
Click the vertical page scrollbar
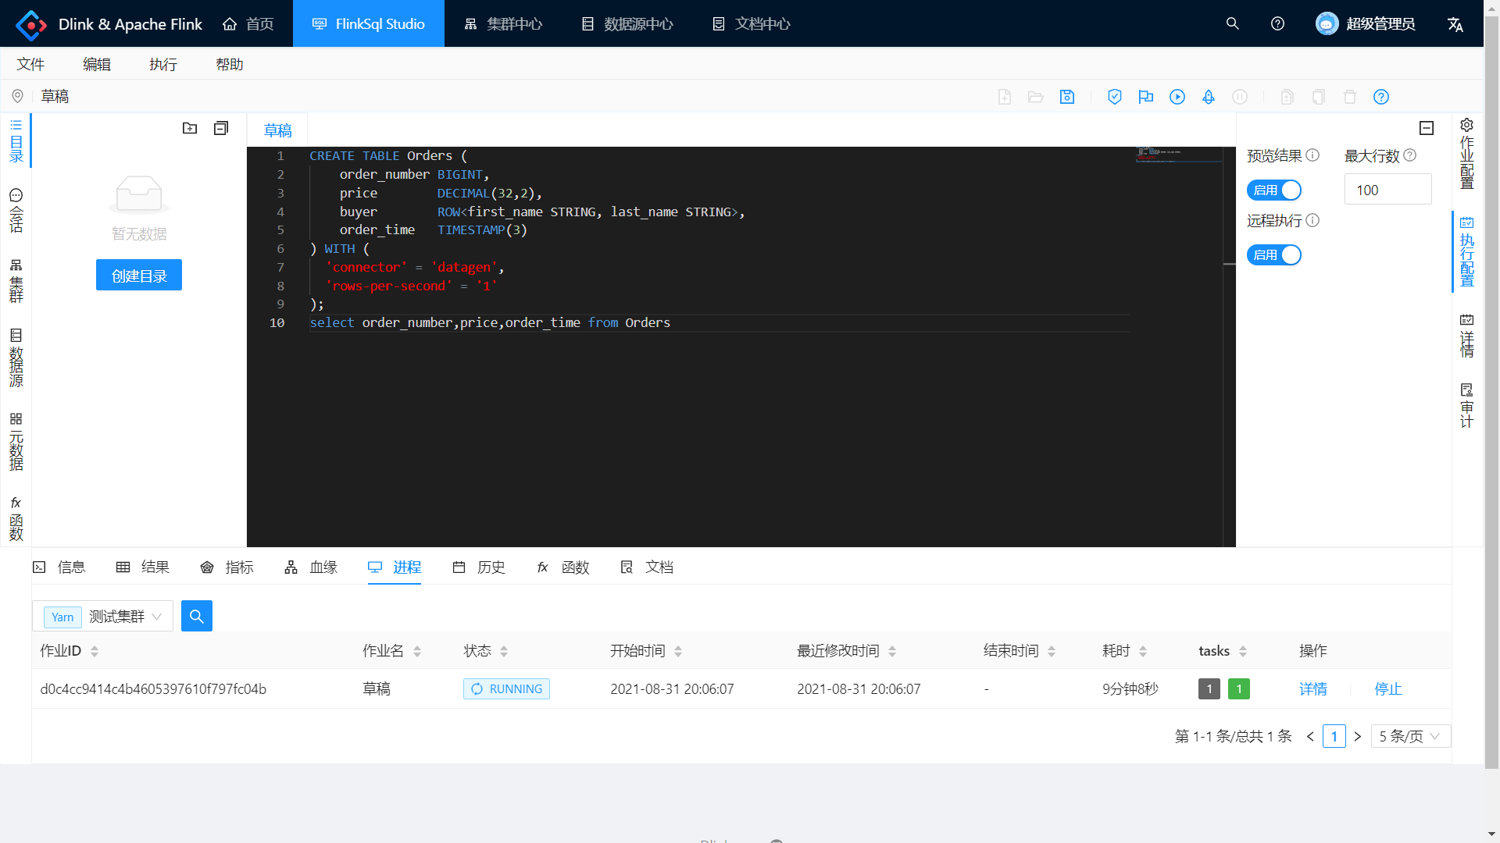tap(1491, 390)
